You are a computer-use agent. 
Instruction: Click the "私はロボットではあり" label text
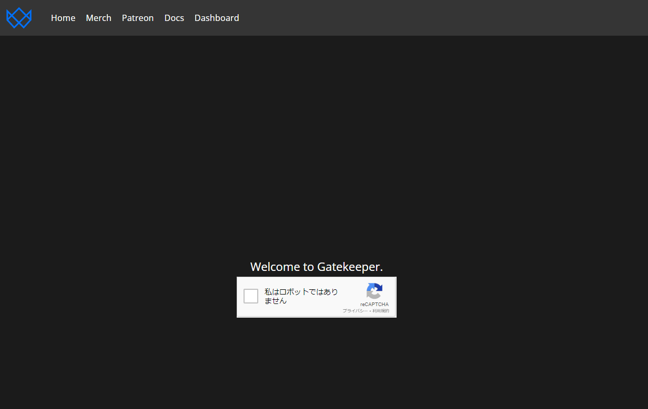coord(301,292)
